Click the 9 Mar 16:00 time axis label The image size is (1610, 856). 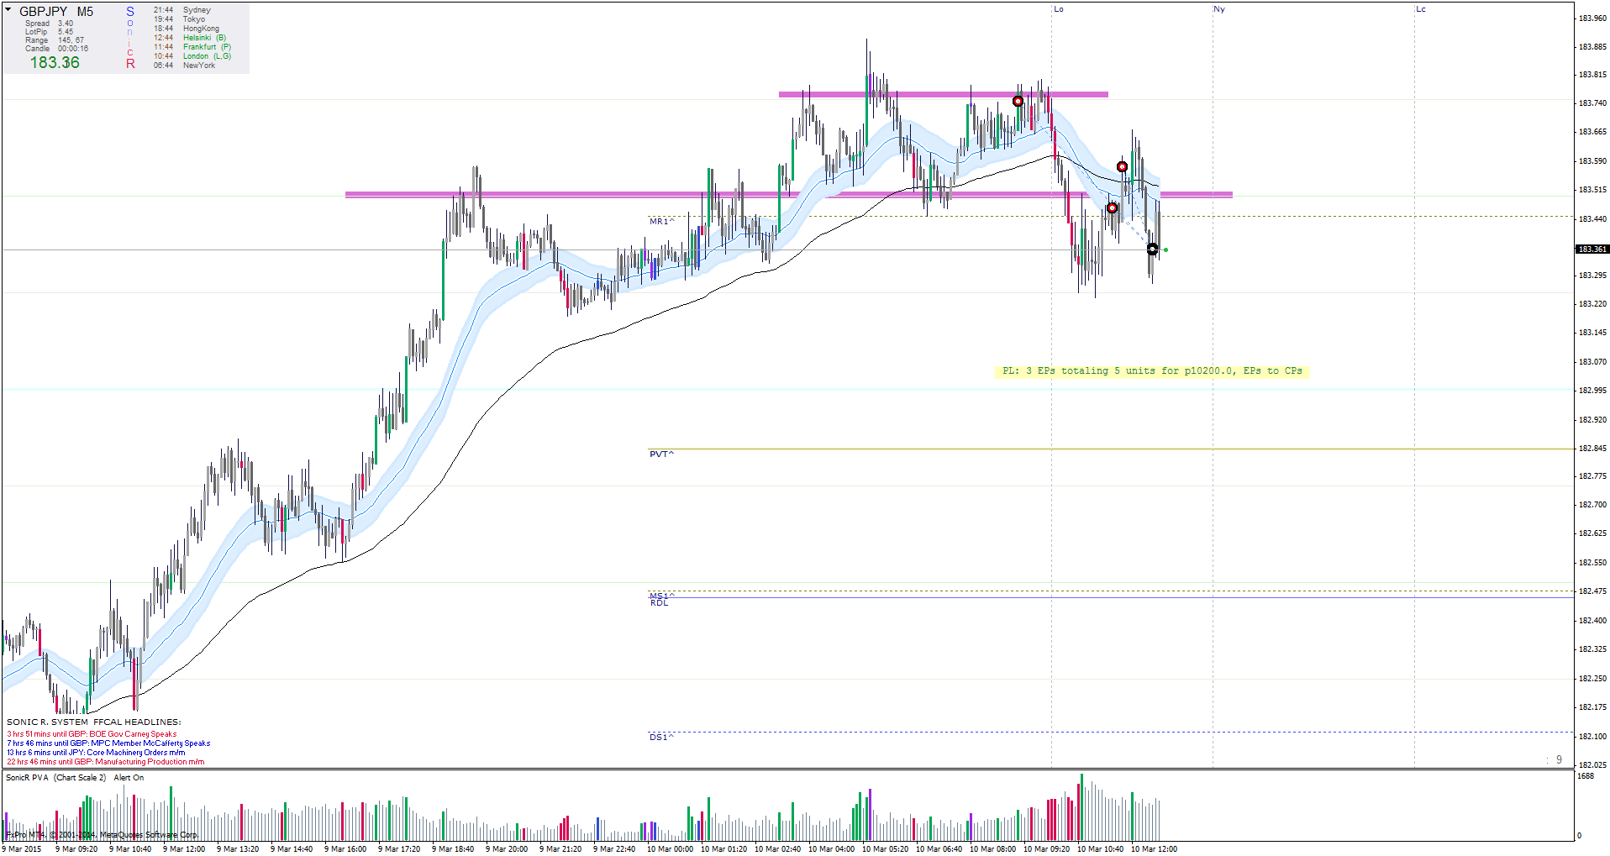(x=345, y=849)
